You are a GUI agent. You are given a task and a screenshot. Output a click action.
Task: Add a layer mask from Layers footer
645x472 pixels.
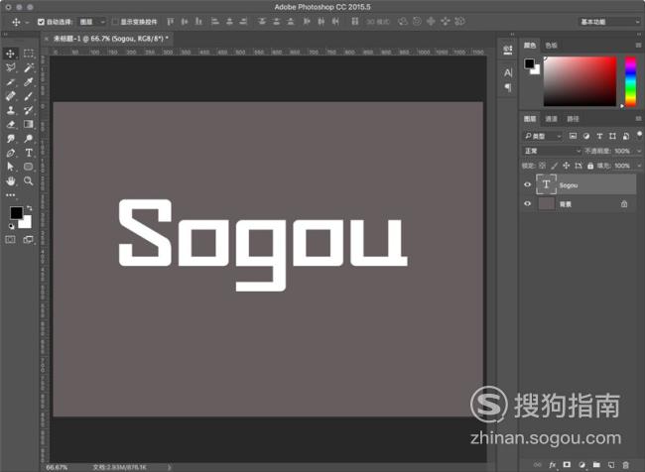click(567, 465)
